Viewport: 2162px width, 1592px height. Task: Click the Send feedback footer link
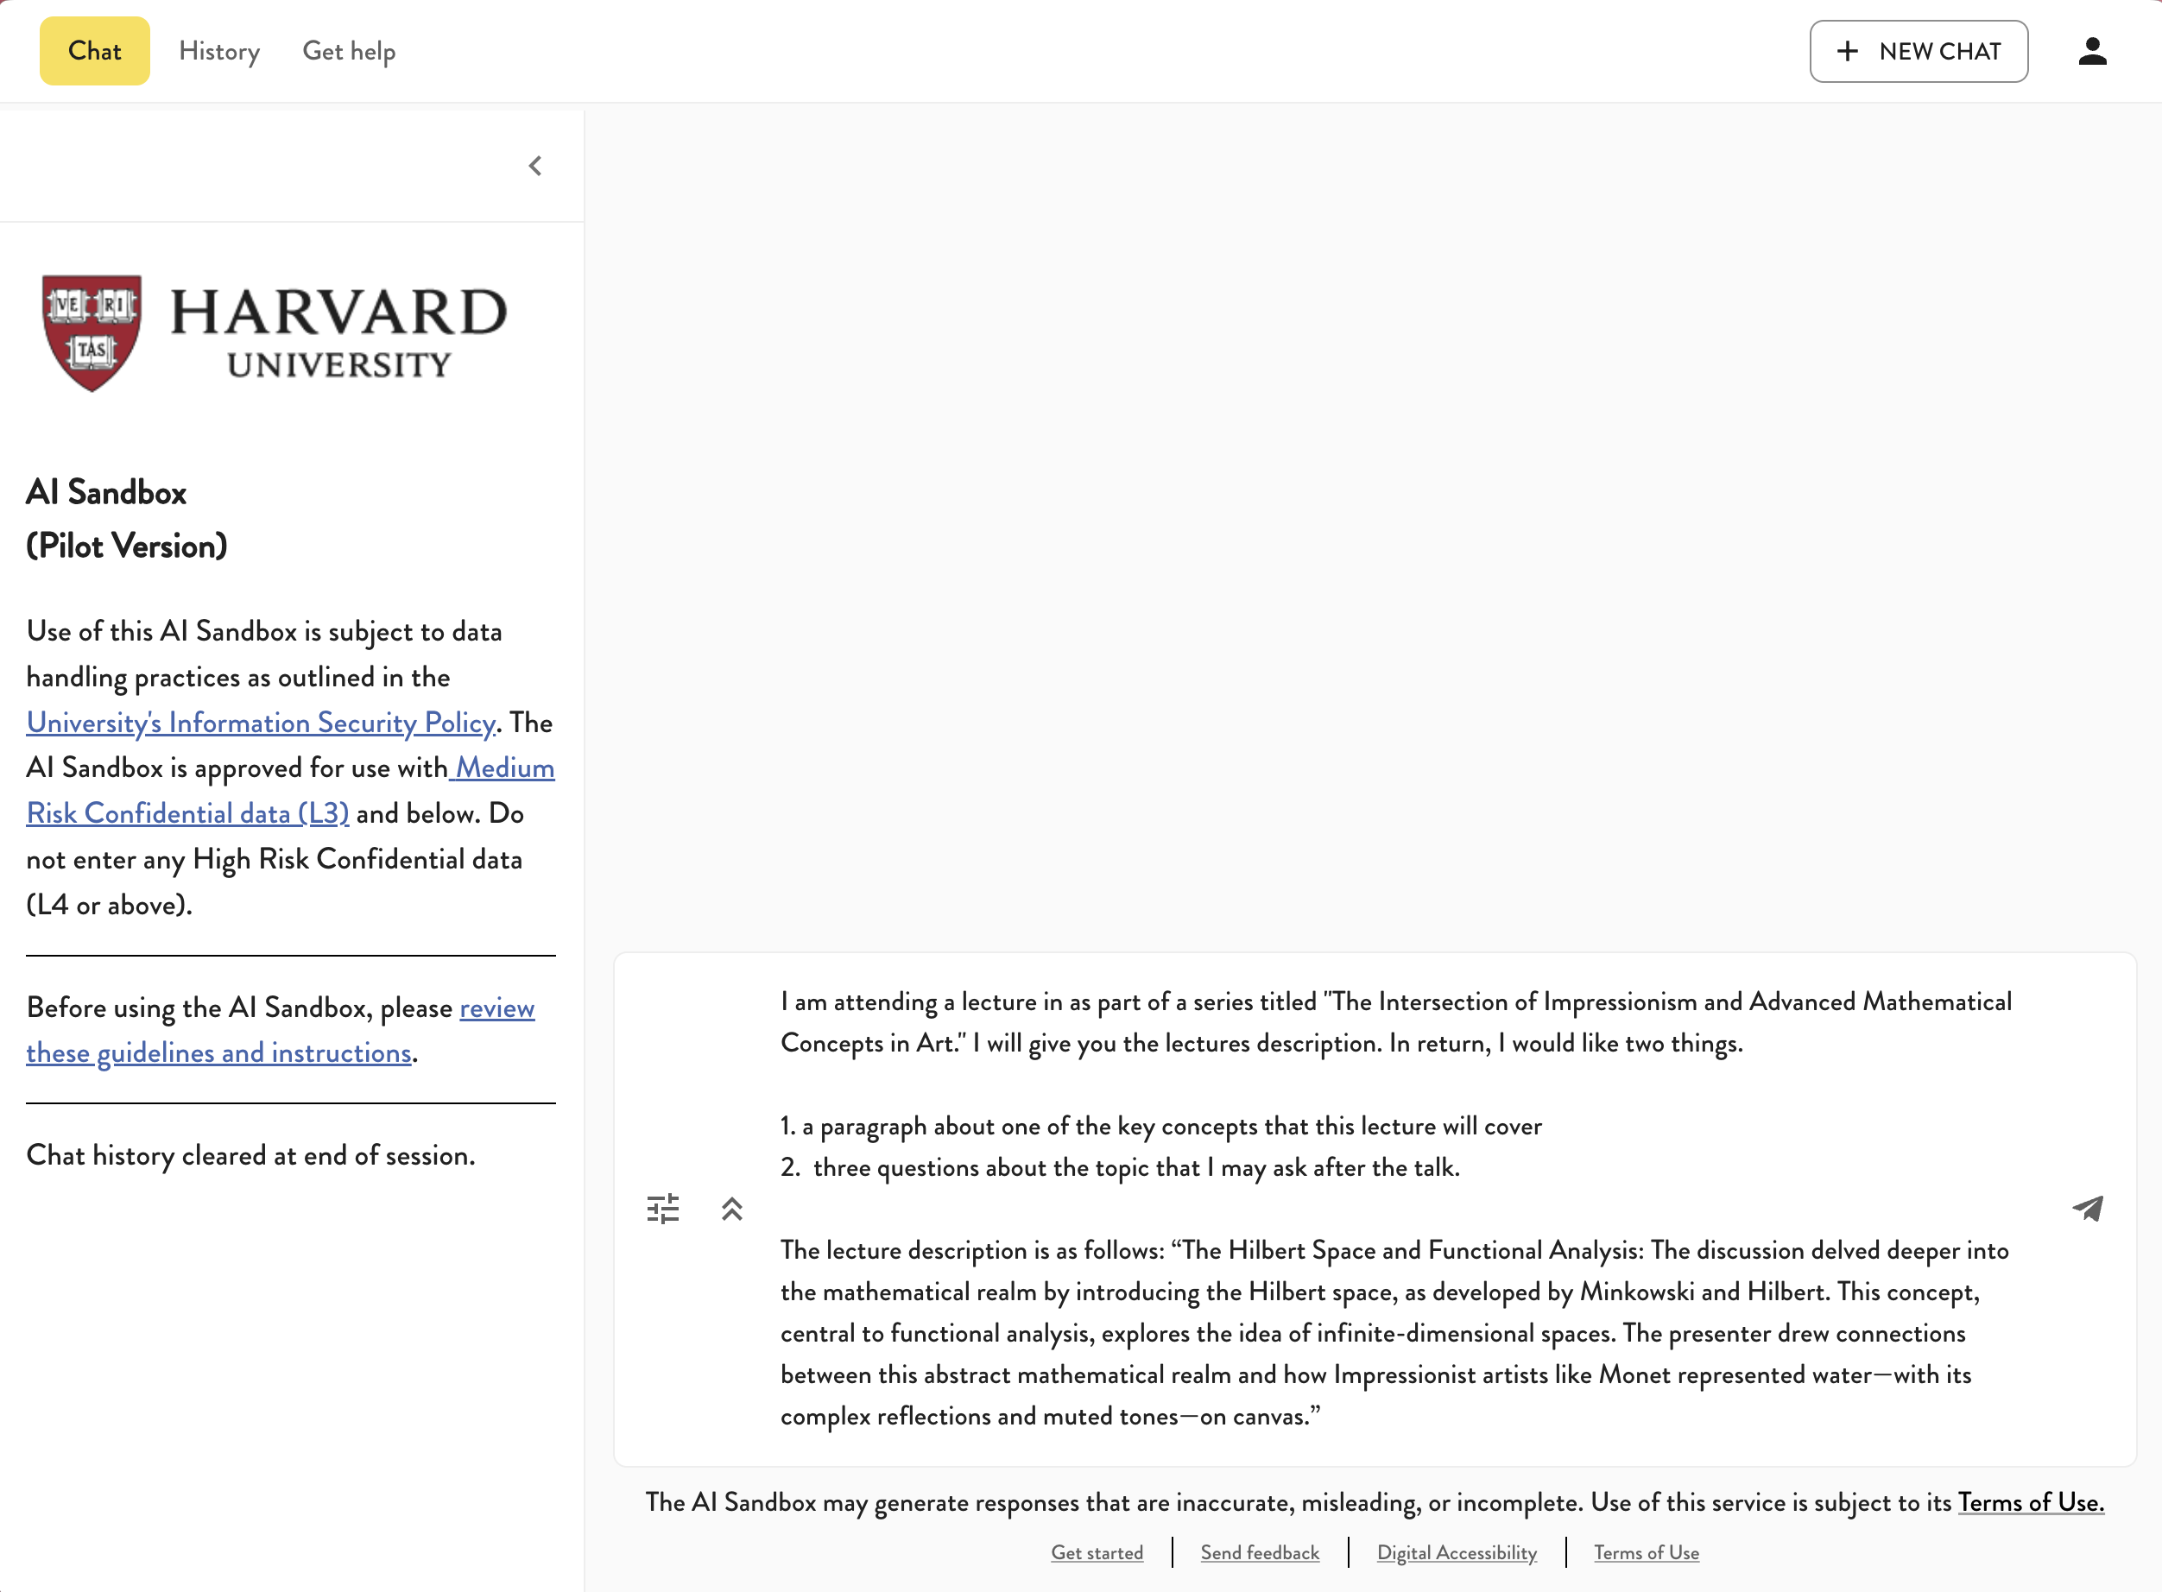(1260, 1552)
